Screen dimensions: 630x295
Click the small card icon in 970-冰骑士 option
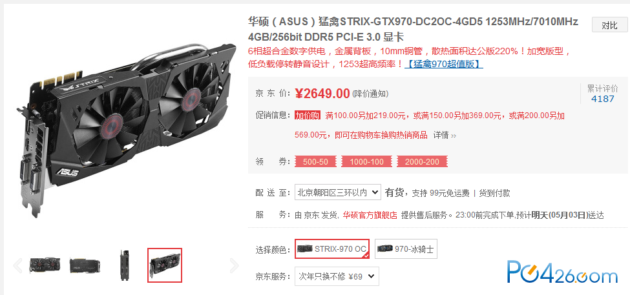point(385,249)
